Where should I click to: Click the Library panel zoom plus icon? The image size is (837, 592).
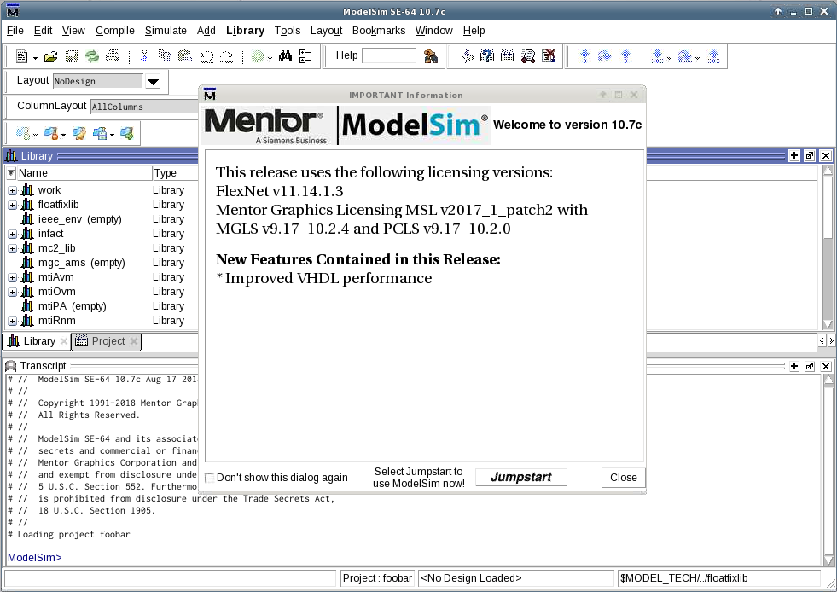pos(794,155)
